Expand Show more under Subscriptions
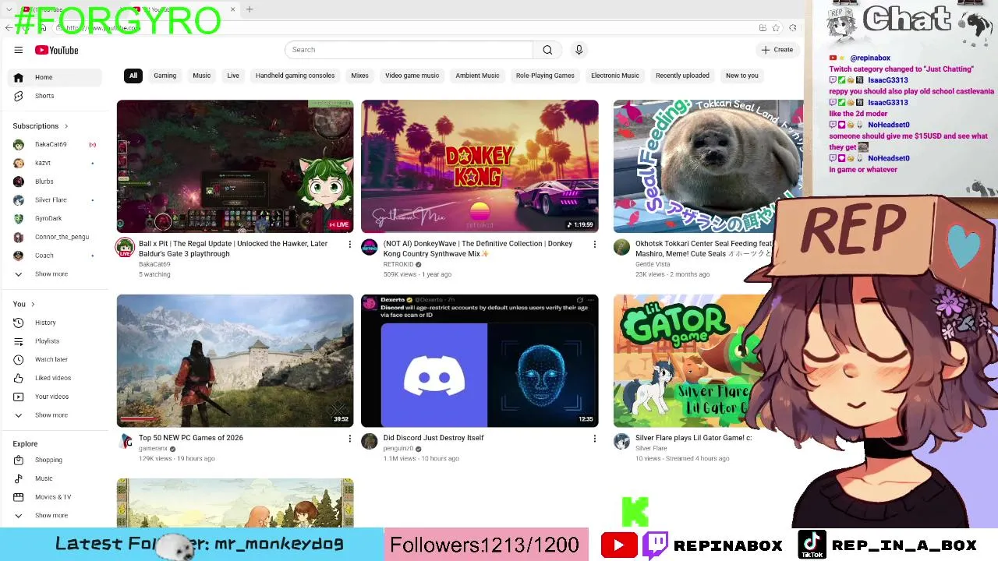The width and height of the screenshot is (998, 561). point(55,274)
